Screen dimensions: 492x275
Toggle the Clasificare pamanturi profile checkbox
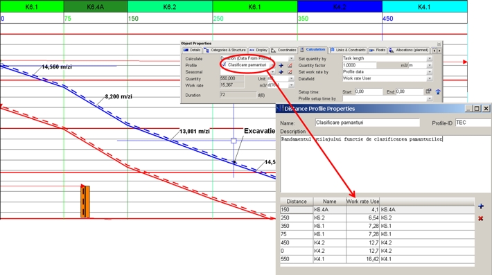(224, 64)
